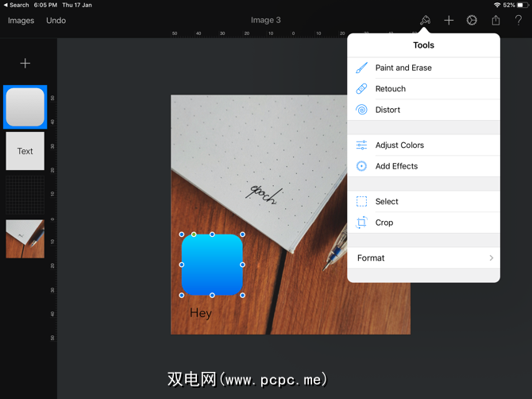The height and width of the screenshot is (399, 532).
Task: Tap the Wi-Fi status icon
Action: [x=497, y=5]
